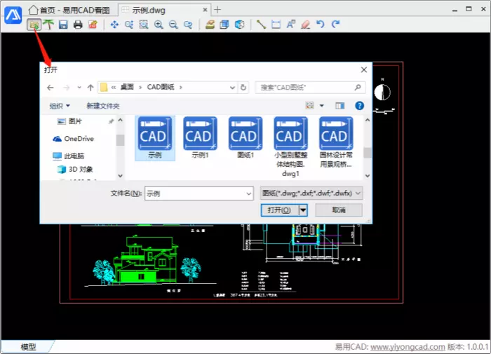The image size is (491, 354).
Task: Toggle the preview pane button in dialog
Action: tap(340, 106)
